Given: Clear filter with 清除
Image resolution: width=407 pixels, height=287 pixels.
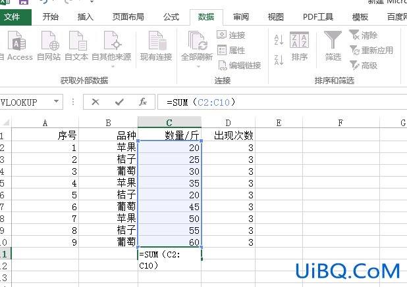Looking at the screenshot, I should (364, 35).
